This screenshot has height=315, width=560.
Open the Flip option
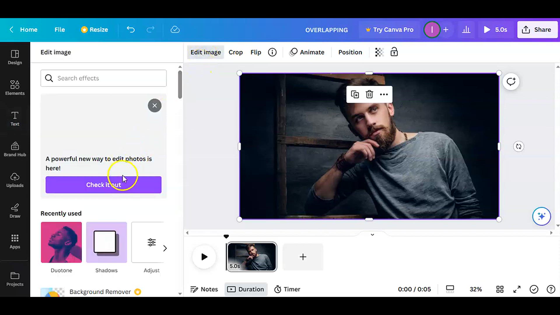click(x=256, y=52)
